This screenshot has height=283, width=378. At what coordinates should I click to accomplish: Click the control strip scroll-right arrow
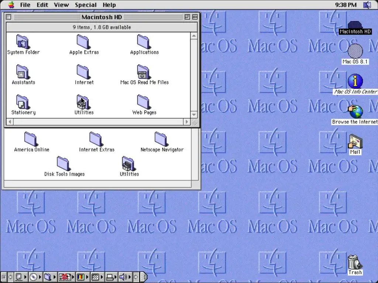coord(136,277)
